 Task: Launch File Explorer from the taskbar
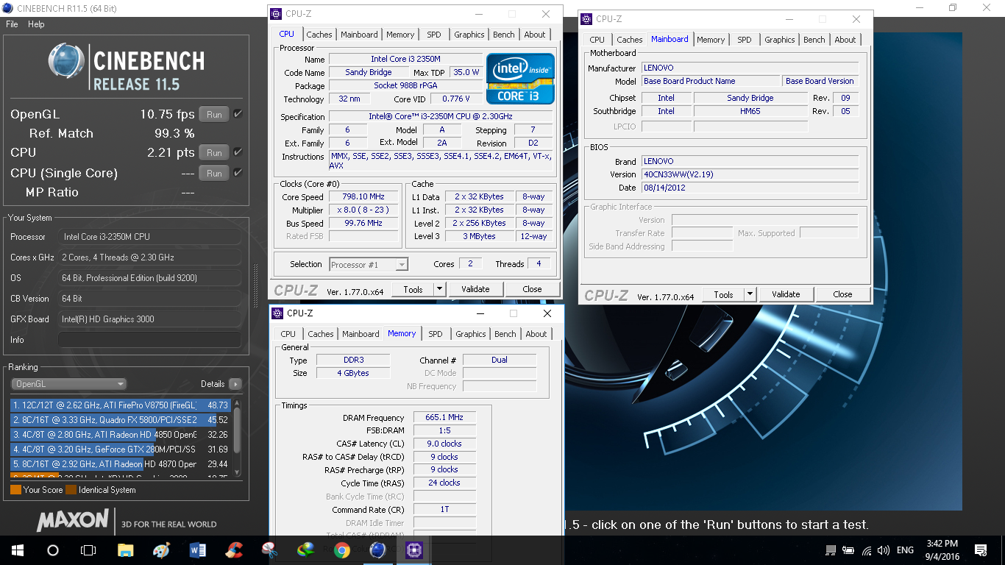click(126, 550)
